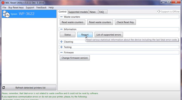Select the Epson WF-3622 printer entry

pos(29,14)
